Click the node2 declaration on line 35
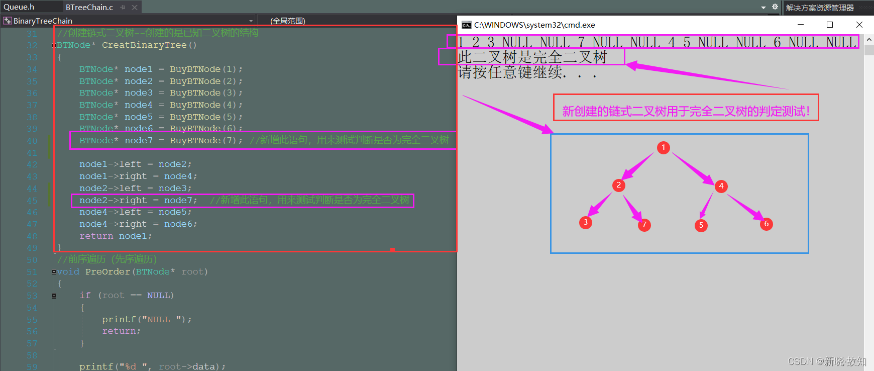 [x=139, y=81]
